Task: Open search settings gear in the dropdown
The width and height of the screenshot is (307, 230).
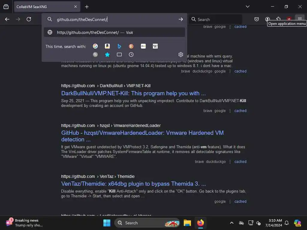Action: 181,55
